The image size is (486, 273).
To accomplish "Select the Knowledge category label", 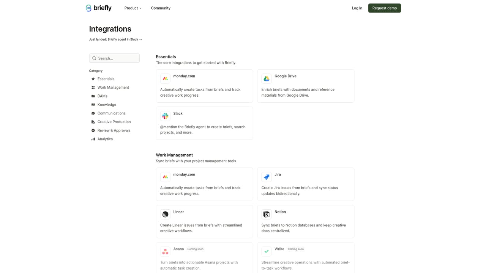I will [x=107, y=105].
